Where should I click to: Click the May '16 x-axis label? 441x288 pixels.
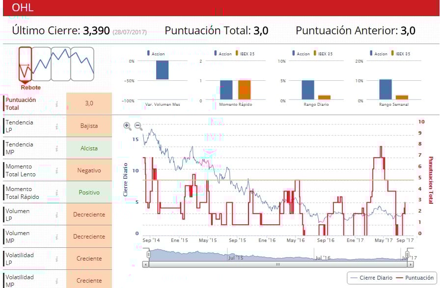[296, 240]
